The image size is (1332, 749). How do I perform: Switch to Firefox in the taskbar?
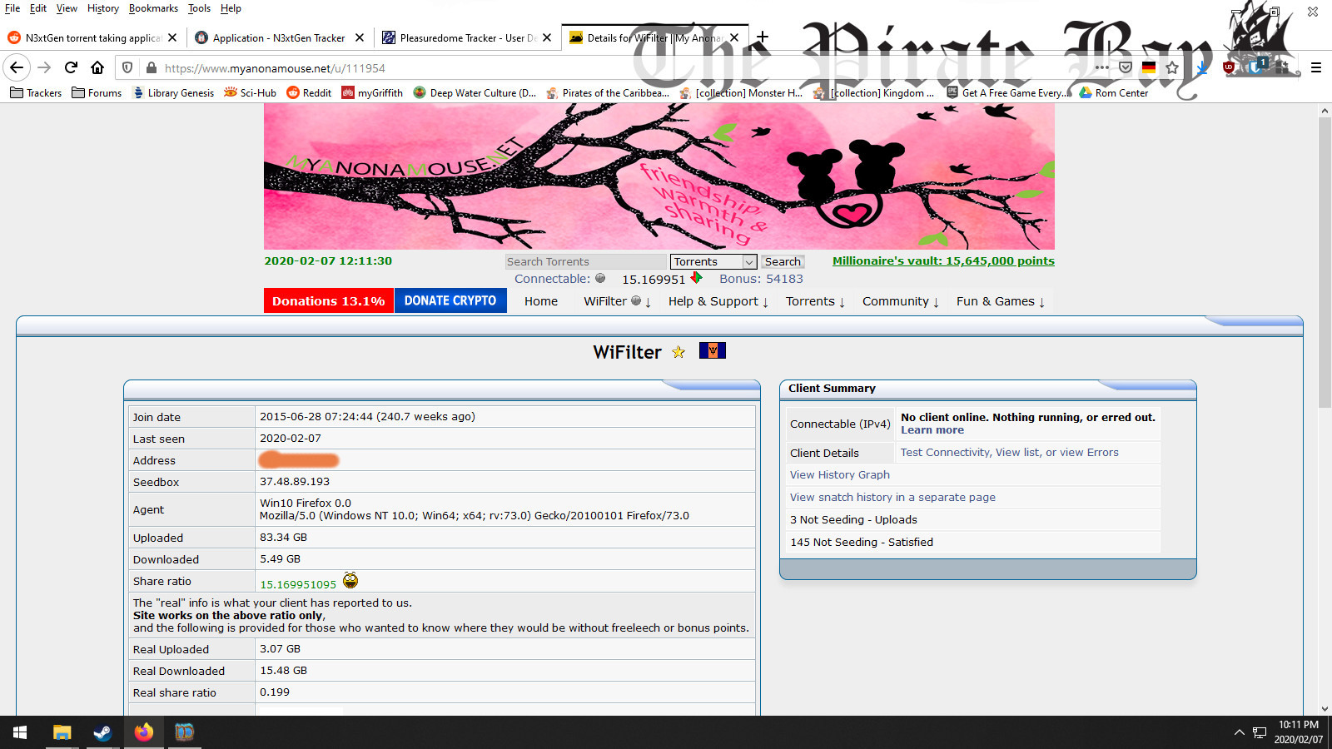pos(144,732)
